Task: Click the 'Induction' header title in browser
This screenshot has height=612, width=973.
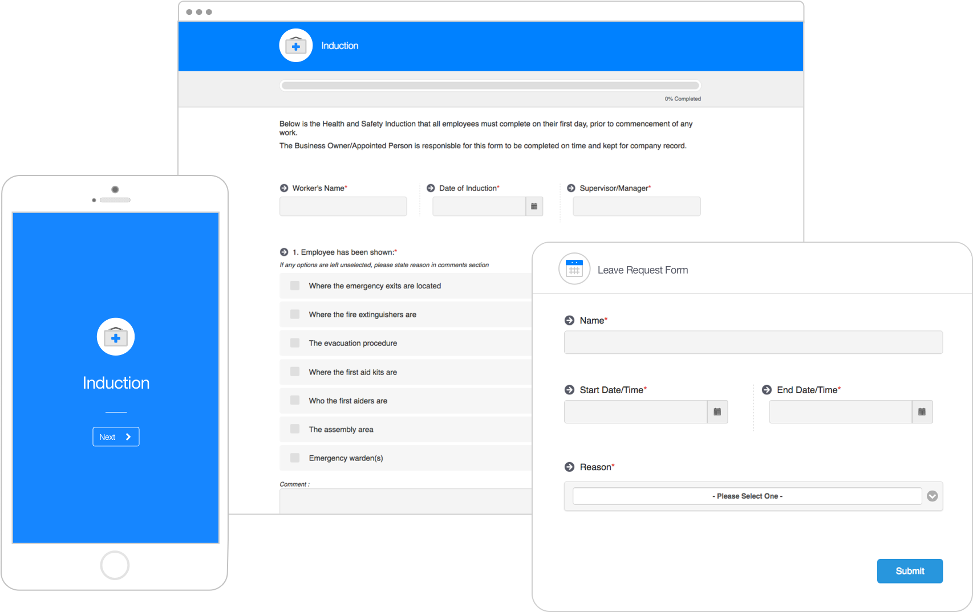Action: 340,46
